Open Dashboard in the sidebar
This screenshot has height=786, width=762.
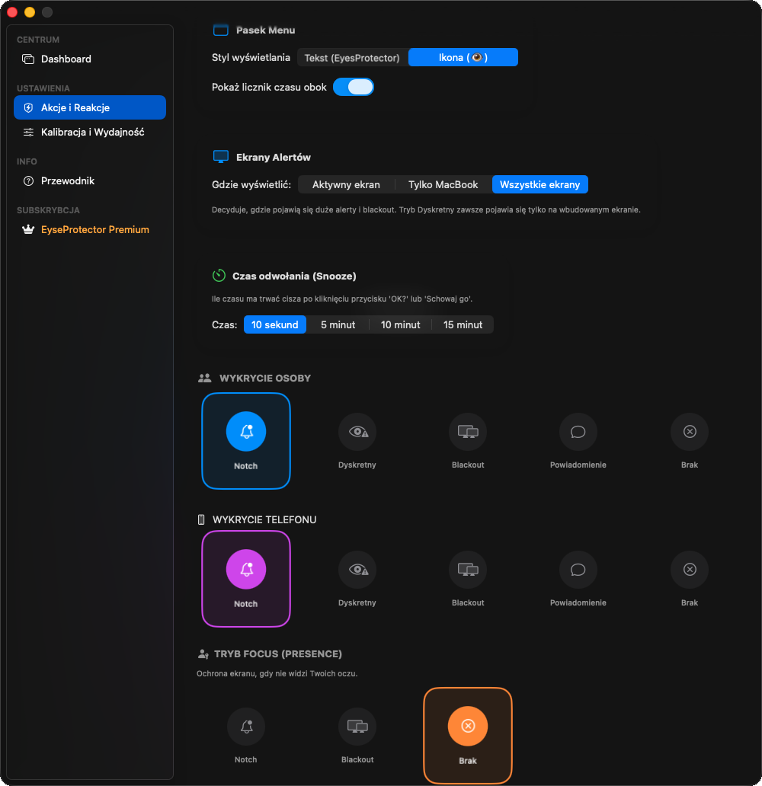tap(66, 59)
